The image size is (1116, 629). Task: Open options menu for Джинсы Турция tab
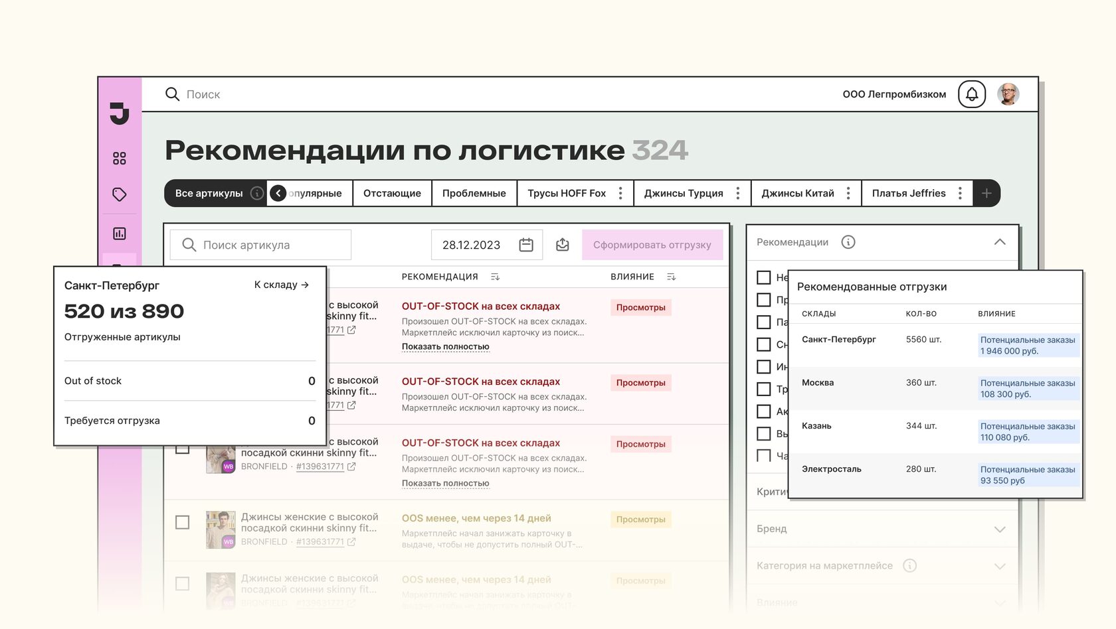pos(737,193)
